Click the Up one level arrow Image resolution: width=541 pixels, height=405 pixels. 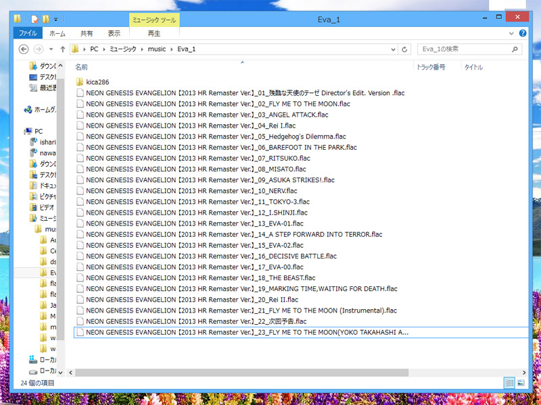(63, 49)
